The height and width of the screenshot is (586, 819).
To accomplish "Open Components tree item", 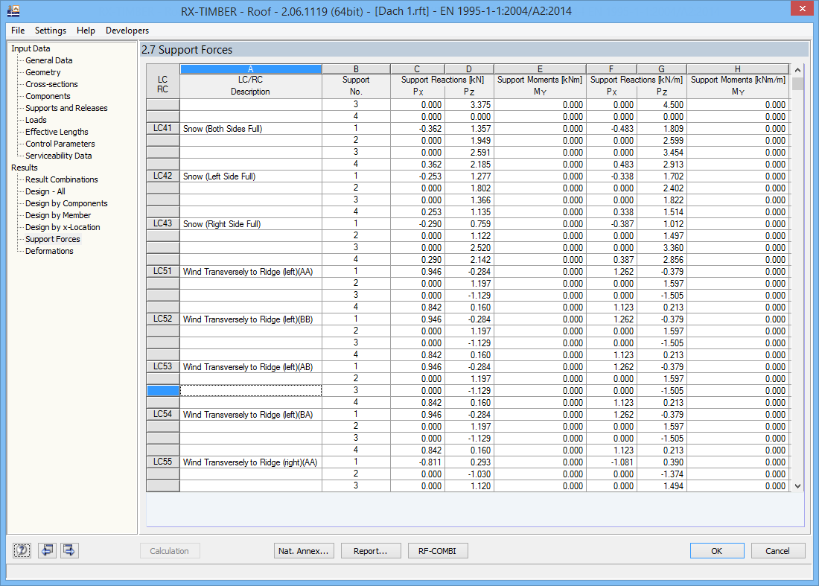I will point(48,97).
